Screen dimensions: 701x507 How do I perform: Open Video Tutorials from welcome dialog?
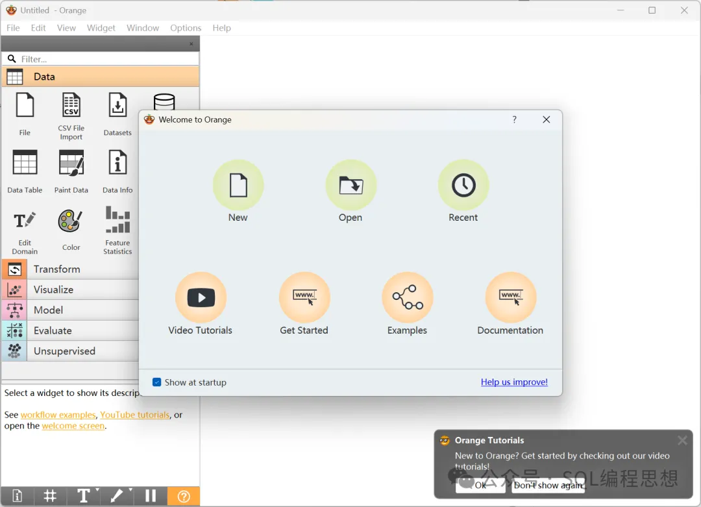coord(201,297)
